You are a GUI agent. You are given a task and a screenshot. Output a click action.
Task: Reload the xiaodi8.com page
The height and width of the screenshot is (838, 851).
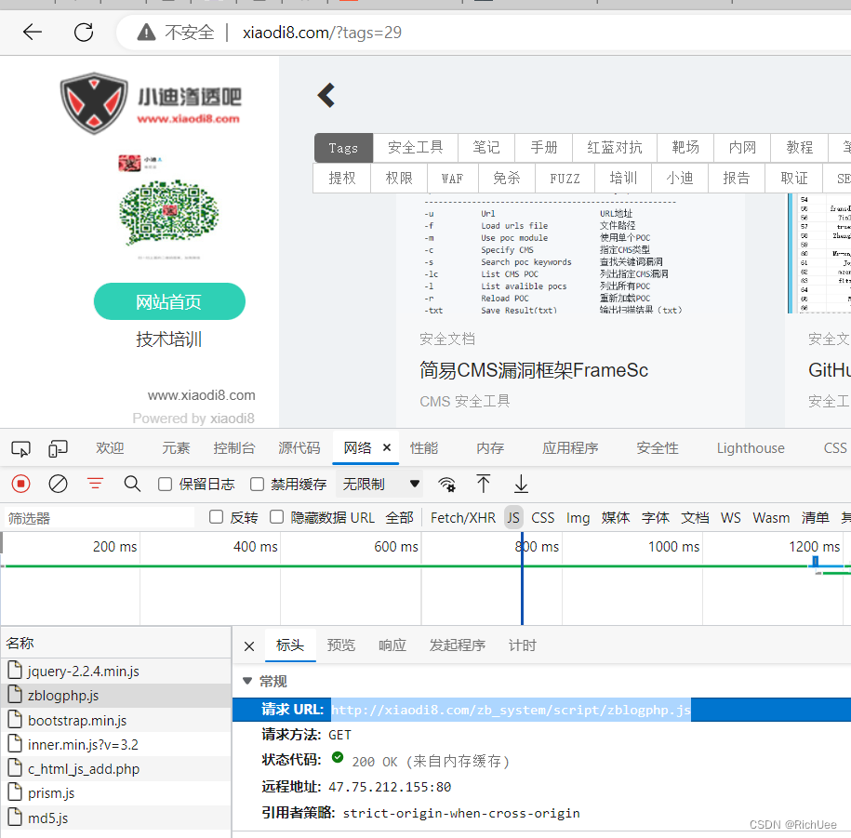(83, 32)
